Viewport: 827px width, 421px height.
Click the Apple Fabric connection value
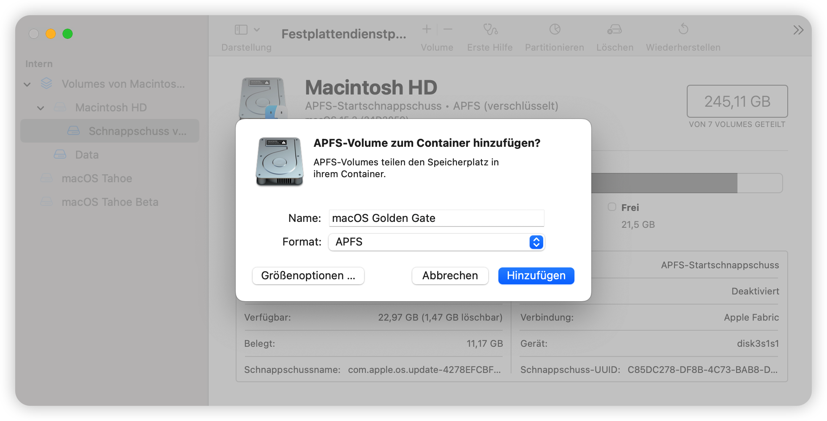click(x=751, y=318)
